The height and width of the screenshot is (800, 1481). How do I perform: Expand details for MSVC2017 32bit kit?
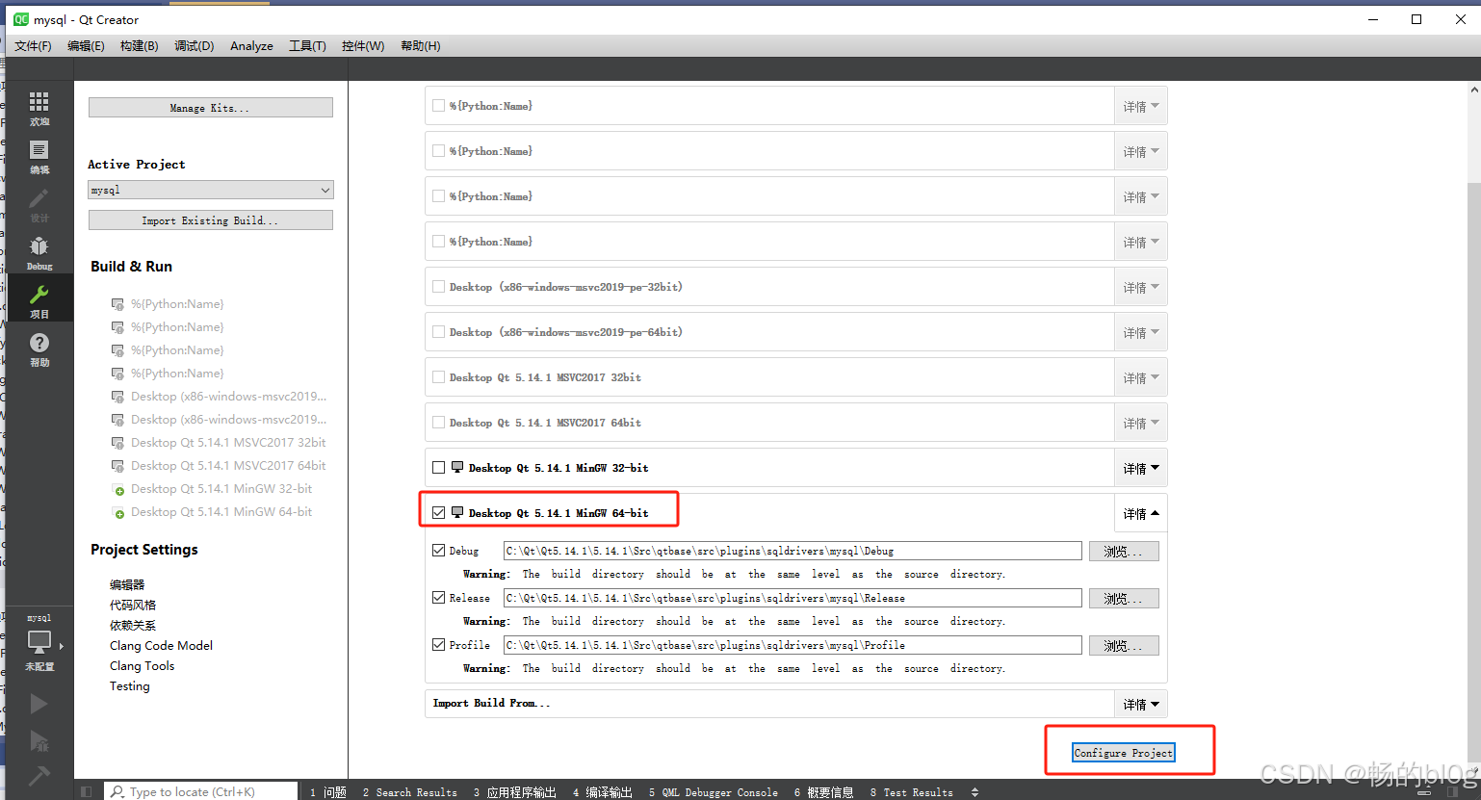click(x=1141, y=377)
